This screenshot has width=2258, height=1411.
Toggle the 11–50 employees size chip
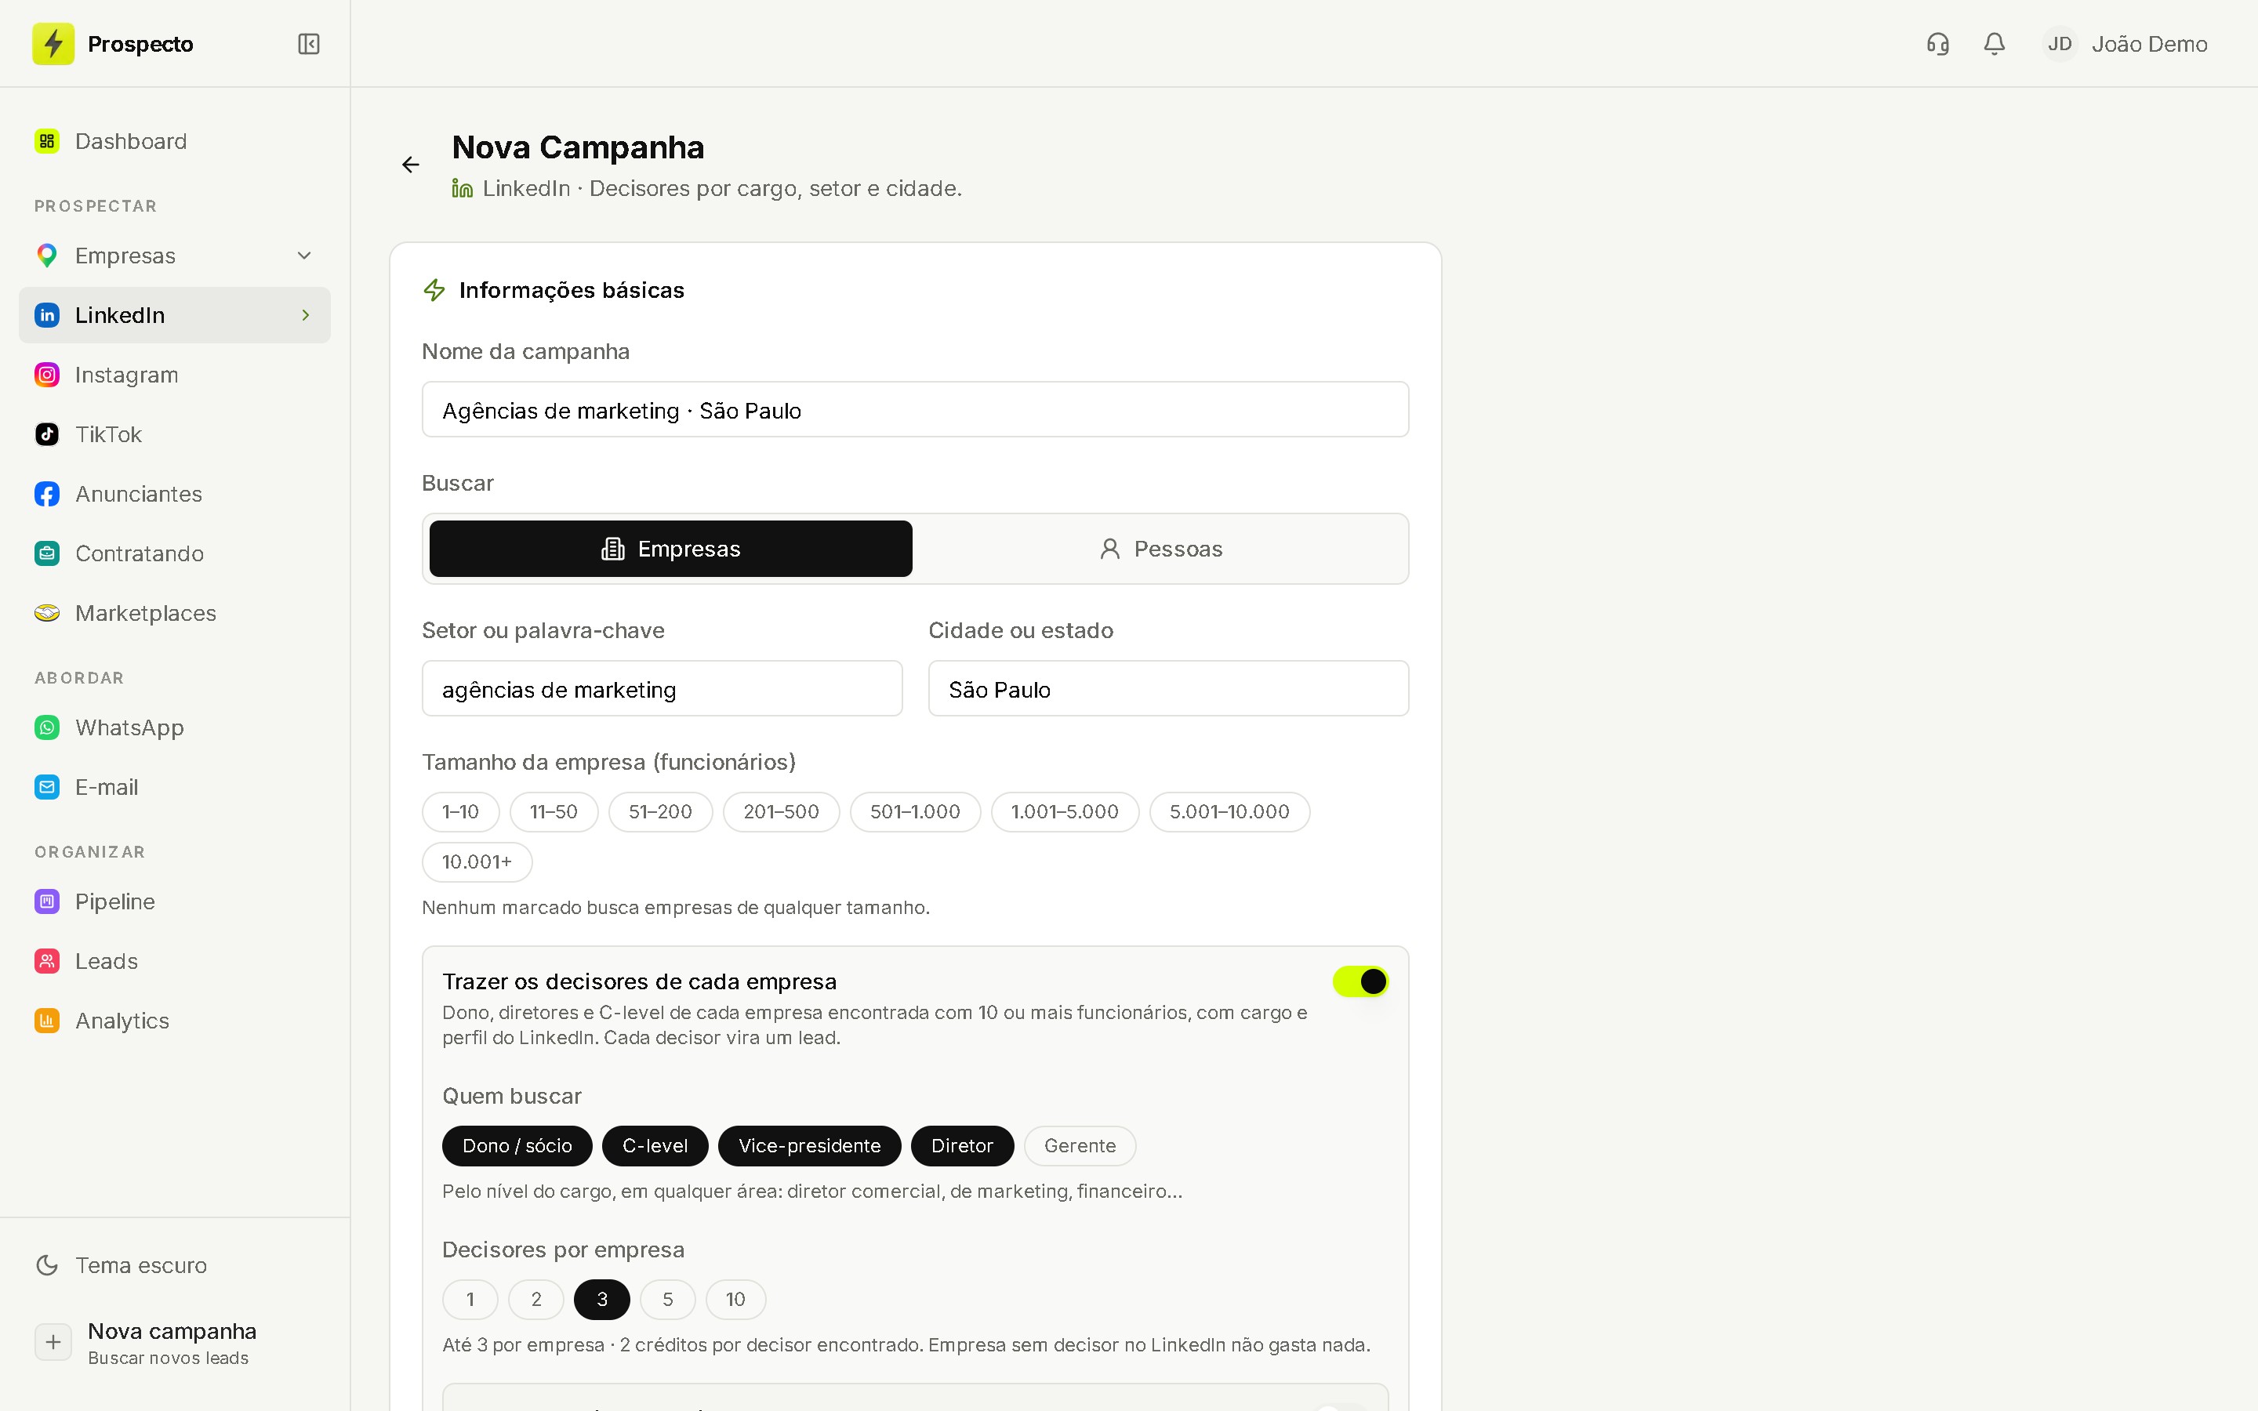(554, 812)
